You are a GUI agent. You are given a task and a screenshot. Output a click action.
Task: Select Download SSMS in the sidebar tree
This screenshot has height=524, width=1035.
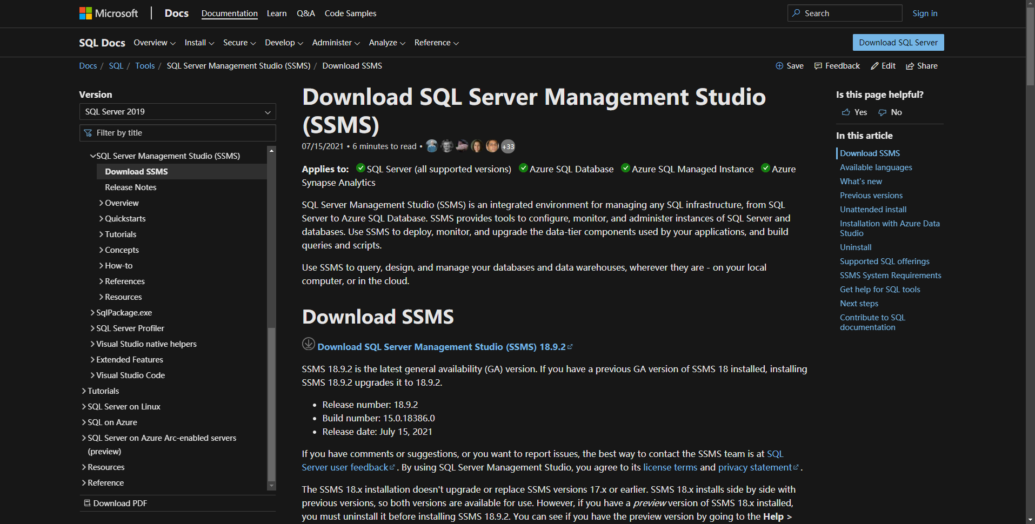click(x=182, y=172)
